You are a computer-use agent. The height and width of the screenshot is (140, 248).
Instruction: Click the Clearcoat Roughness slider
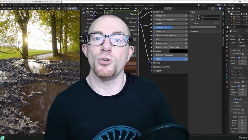click(170, 35)
